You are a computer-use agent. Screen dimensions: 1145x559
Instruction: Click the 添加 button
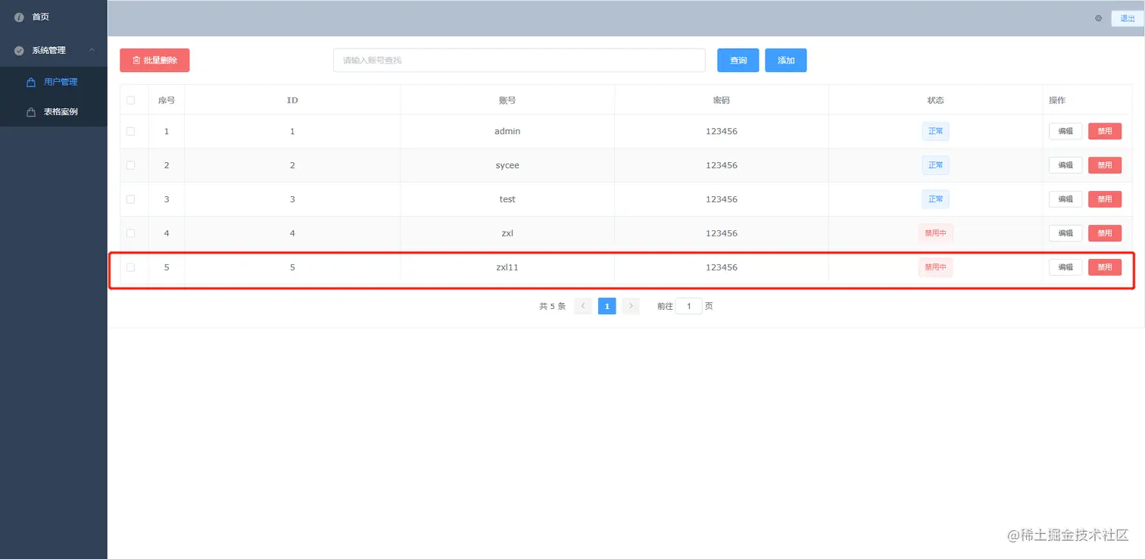[x=785, y=61]
